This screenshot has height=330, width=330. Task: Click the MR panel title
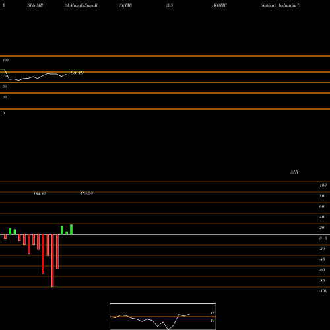click(x=294, y=172)
